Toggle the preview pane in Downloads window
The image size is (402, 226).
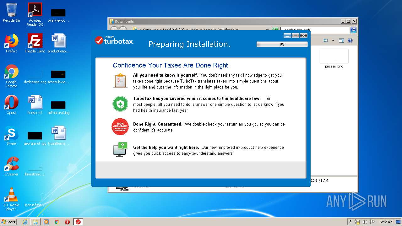click(341, 40)
